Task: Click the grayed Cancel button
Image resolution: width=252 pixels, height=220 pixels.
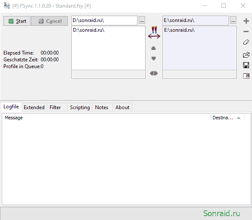Action: 50,21
